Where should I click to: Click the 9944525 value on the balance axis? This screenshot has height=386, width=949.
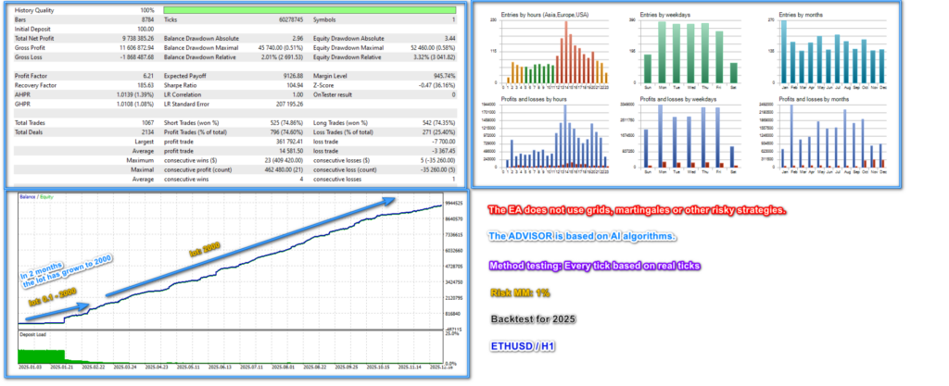(454, 203)
